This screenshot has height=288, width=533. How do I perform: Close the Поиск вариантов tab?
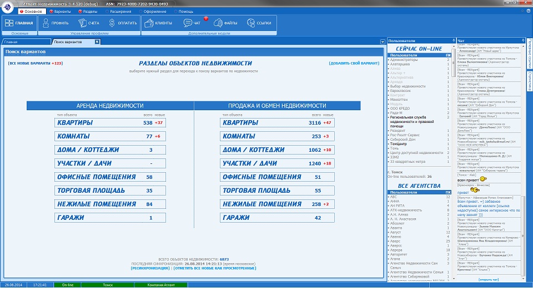point(97,42)
